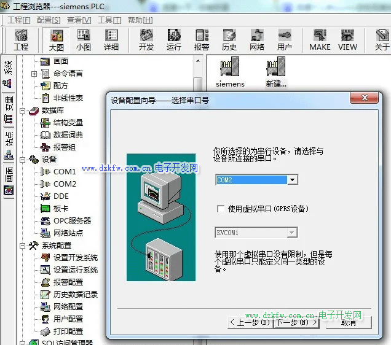This screenshot has height=345, width=391.
Task: Enable 使用虚拟串口 checkbox
Action: point(221,209)
